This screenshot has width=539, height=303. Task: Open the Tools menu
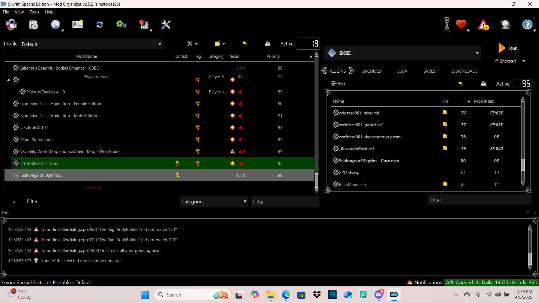click(34, 12)
